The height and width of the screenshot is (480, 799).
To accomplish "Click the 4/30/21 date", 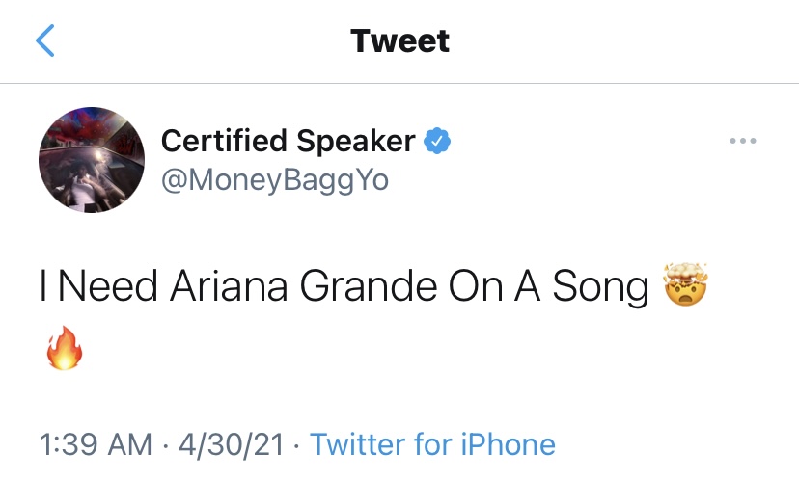I will 231,444.
